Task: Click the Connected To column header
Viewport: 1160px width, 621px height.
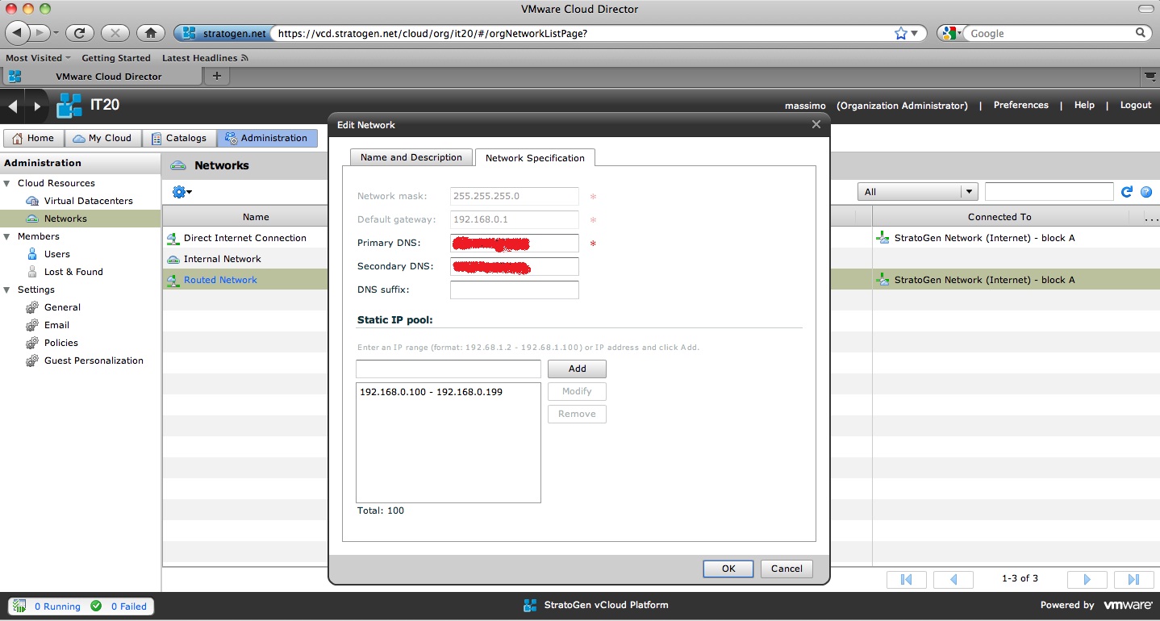Action: (x=999, y=217)
